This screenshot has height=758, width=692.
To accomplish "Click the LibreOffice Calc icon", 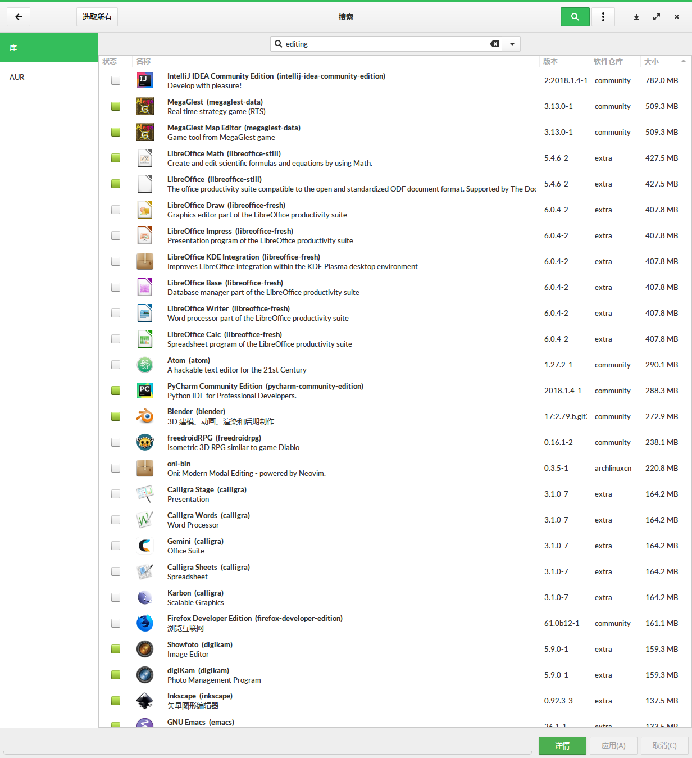I will [x=145, y=339].
